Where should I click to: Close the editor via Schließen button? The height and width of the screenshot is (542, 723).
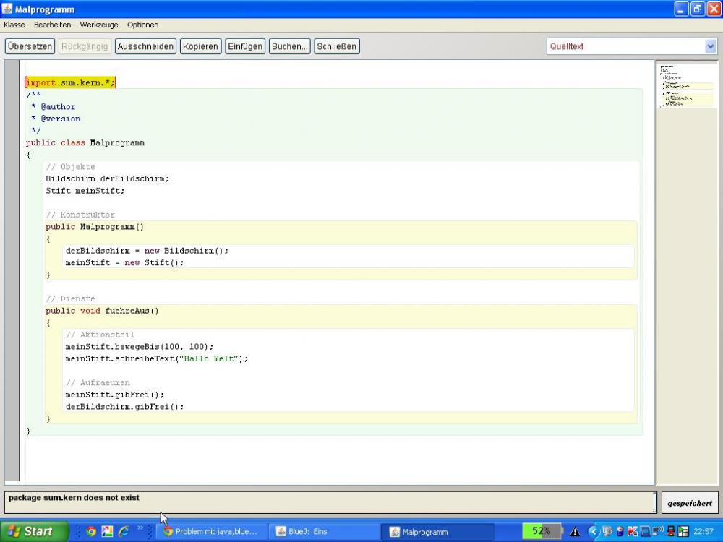pos(336,46)
